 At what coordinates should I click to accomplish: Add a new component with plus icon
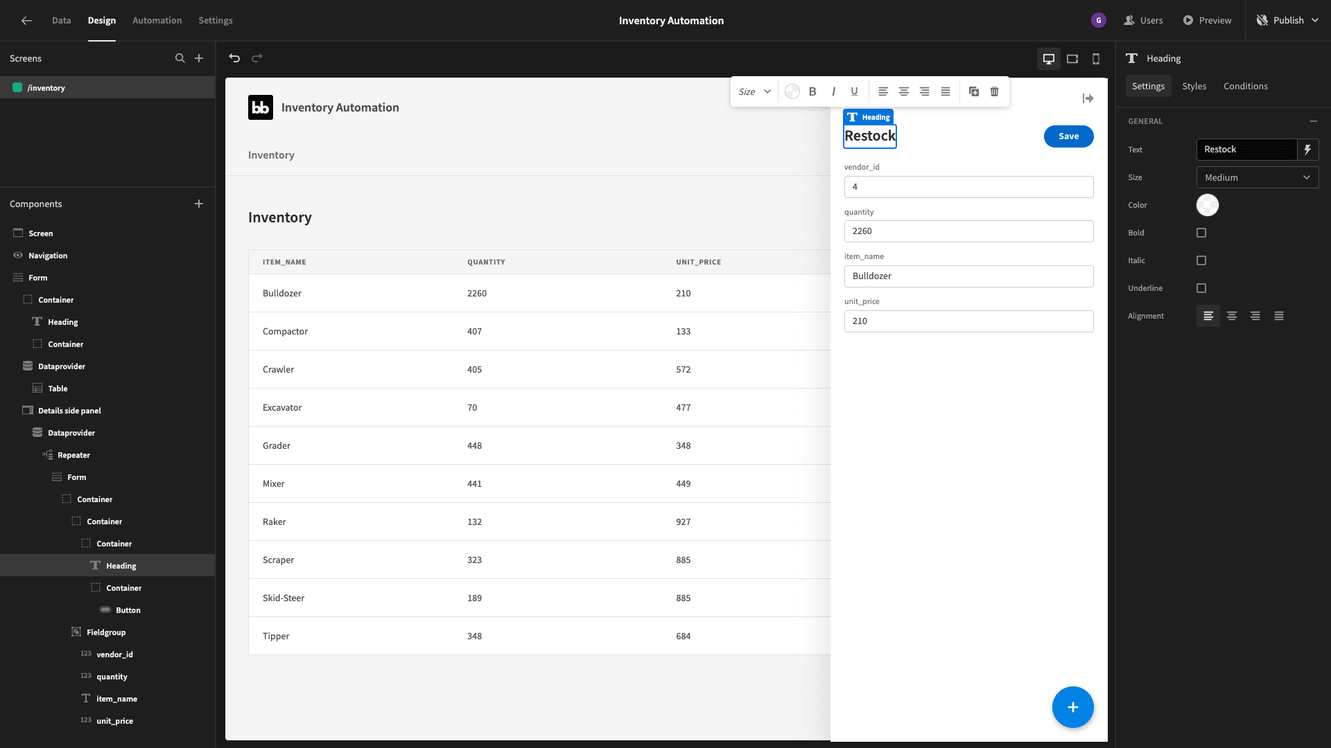tap(199, 204)
